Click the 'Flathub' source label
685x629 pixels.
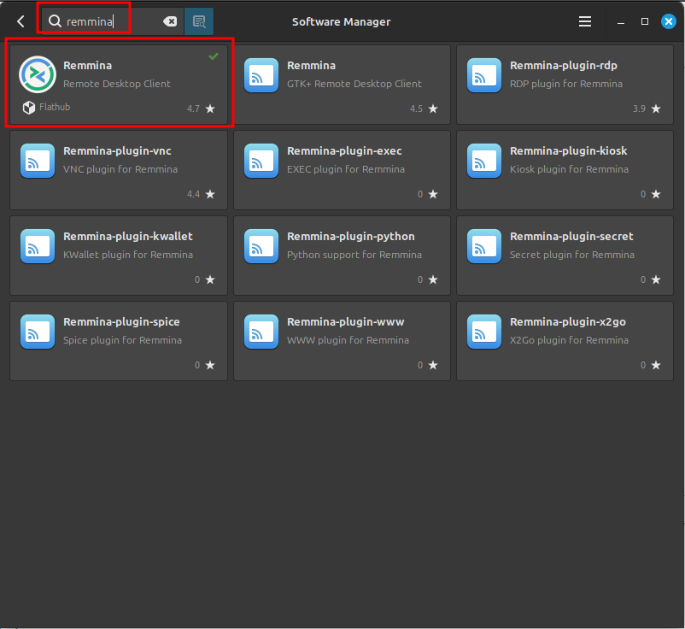coord(55,107)
